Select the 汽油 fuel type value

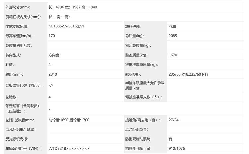click(173, 26)
